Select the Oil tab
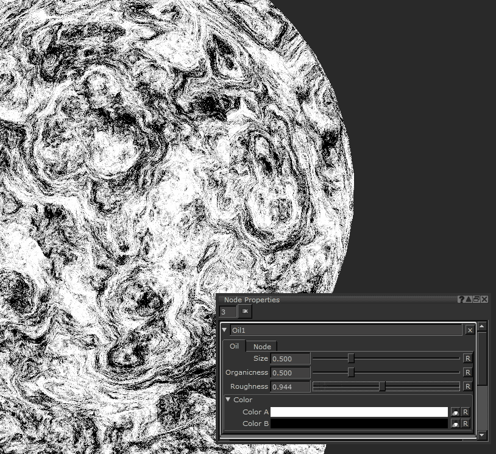496x454 pixels. 234,347
